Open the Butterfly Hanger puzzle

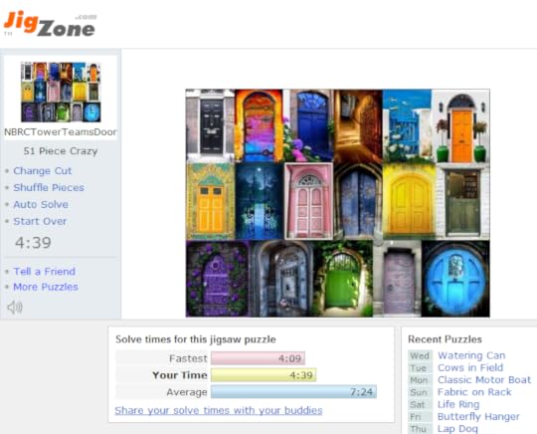478,416
